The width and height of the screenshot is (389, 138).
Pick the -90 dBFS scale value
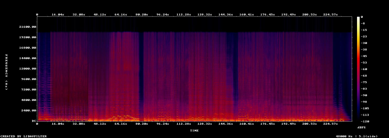[x=364, y=95]
